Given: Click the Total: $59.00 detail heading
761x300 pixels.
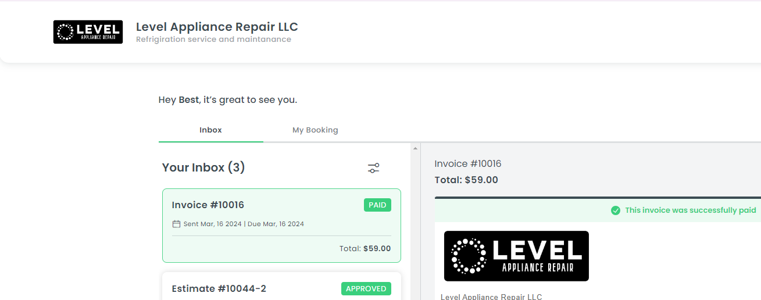Looking at the screenshot, I should [x=466, y=180].
